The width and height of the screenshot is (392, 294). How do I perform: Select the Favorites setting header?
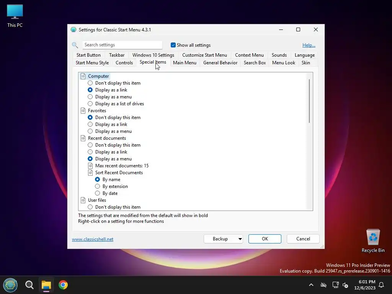click(97, 111)
